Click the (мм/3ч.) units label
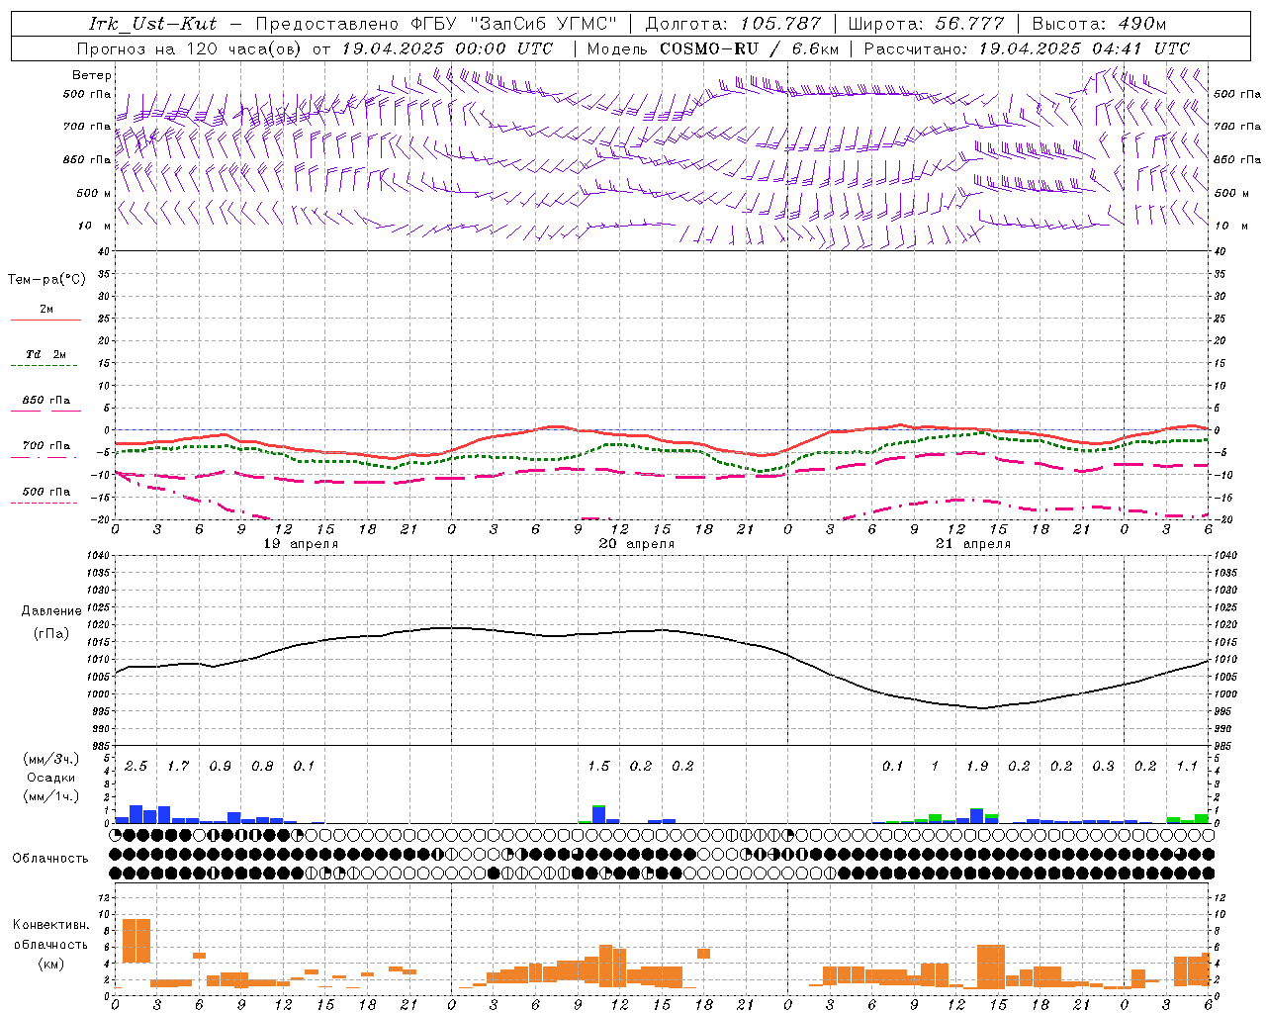 point(51,759)
